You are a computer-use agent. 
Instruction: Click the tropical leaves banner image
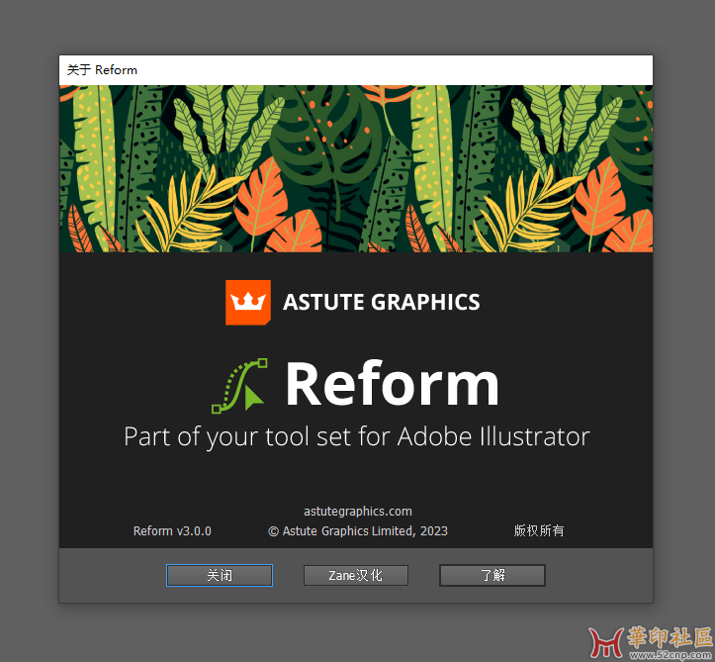pyautogui.click(x=356, y=168)
